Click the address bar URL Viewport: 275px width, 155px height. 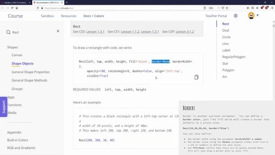[x=59, y=8]
